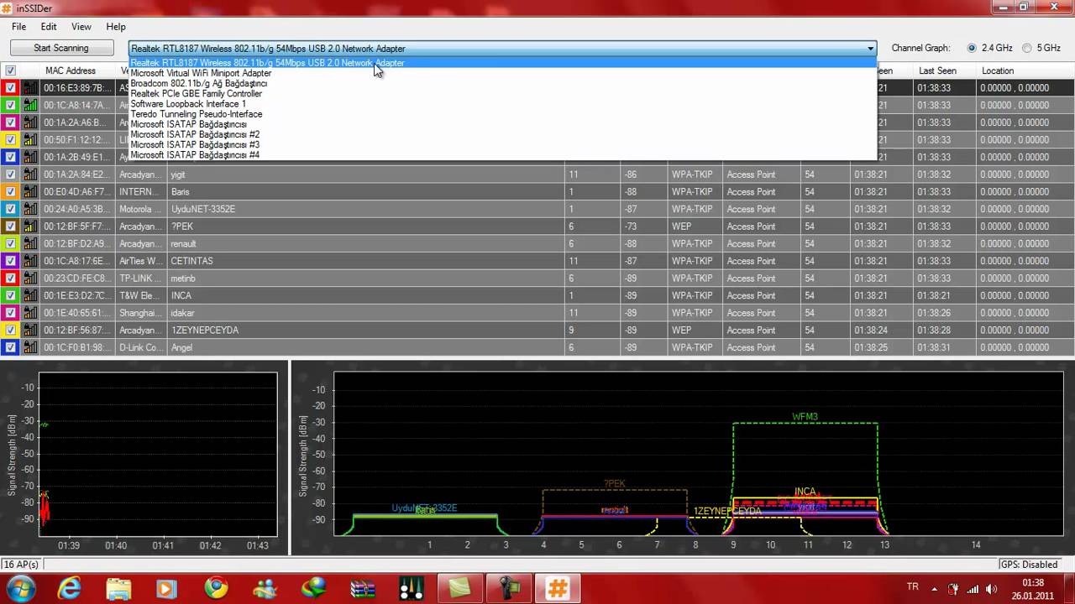Viewport: 1075px width, 604px height.
Task: Select the 1ZEYNEPCEYDA SSID cell
Action: [x=365, y=331]
